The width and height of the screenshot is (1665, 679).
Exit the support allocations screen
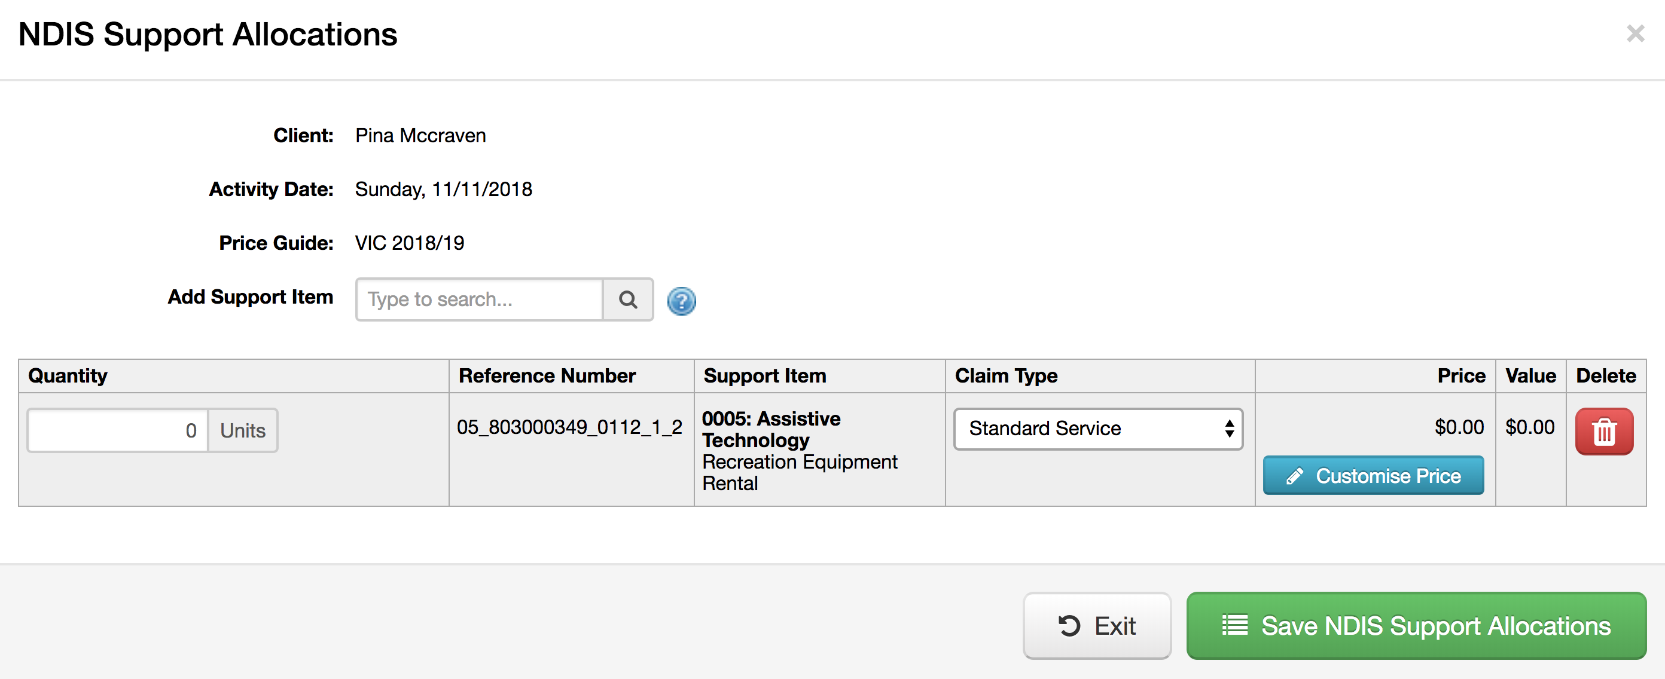pyautogui.click(x=1097, y=625)
